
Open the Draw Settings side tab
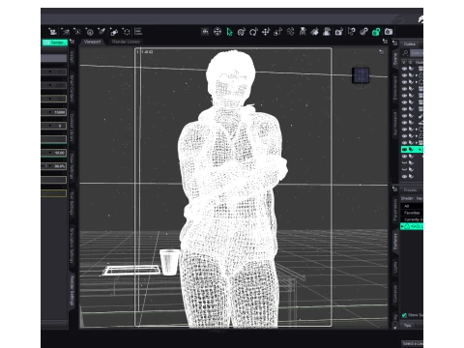[x=72, y=166]
